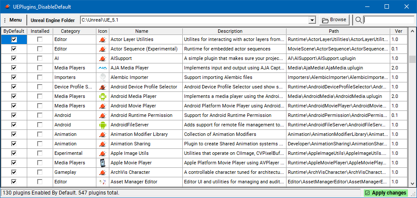Click the vertical scrollbar thumb

pos(412,59)
